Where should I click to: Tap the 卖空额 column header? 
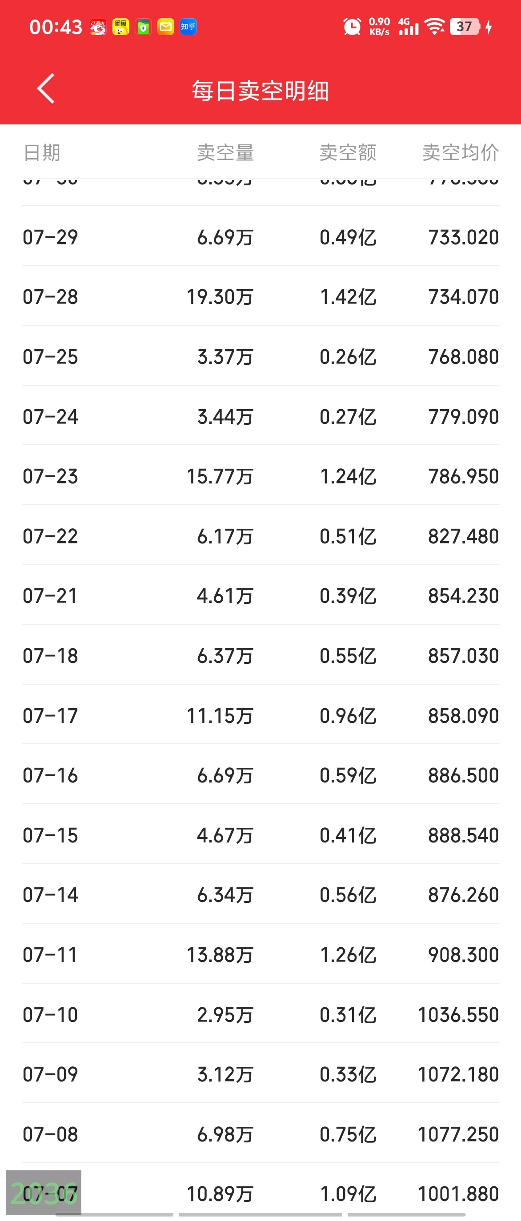[x=348, y=153]
